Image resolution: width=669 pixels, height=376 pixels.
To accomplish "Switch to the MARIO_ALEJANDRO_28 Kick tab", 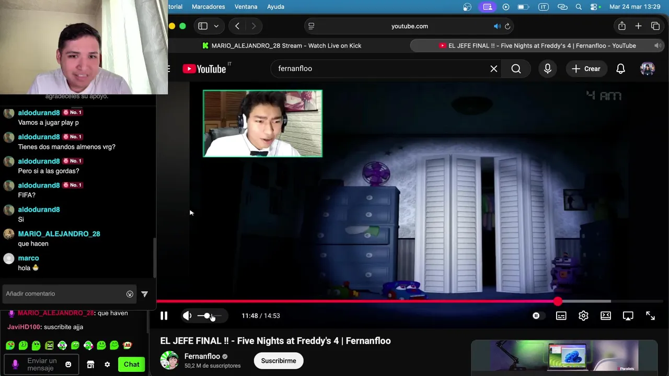I will click(282, 45).
